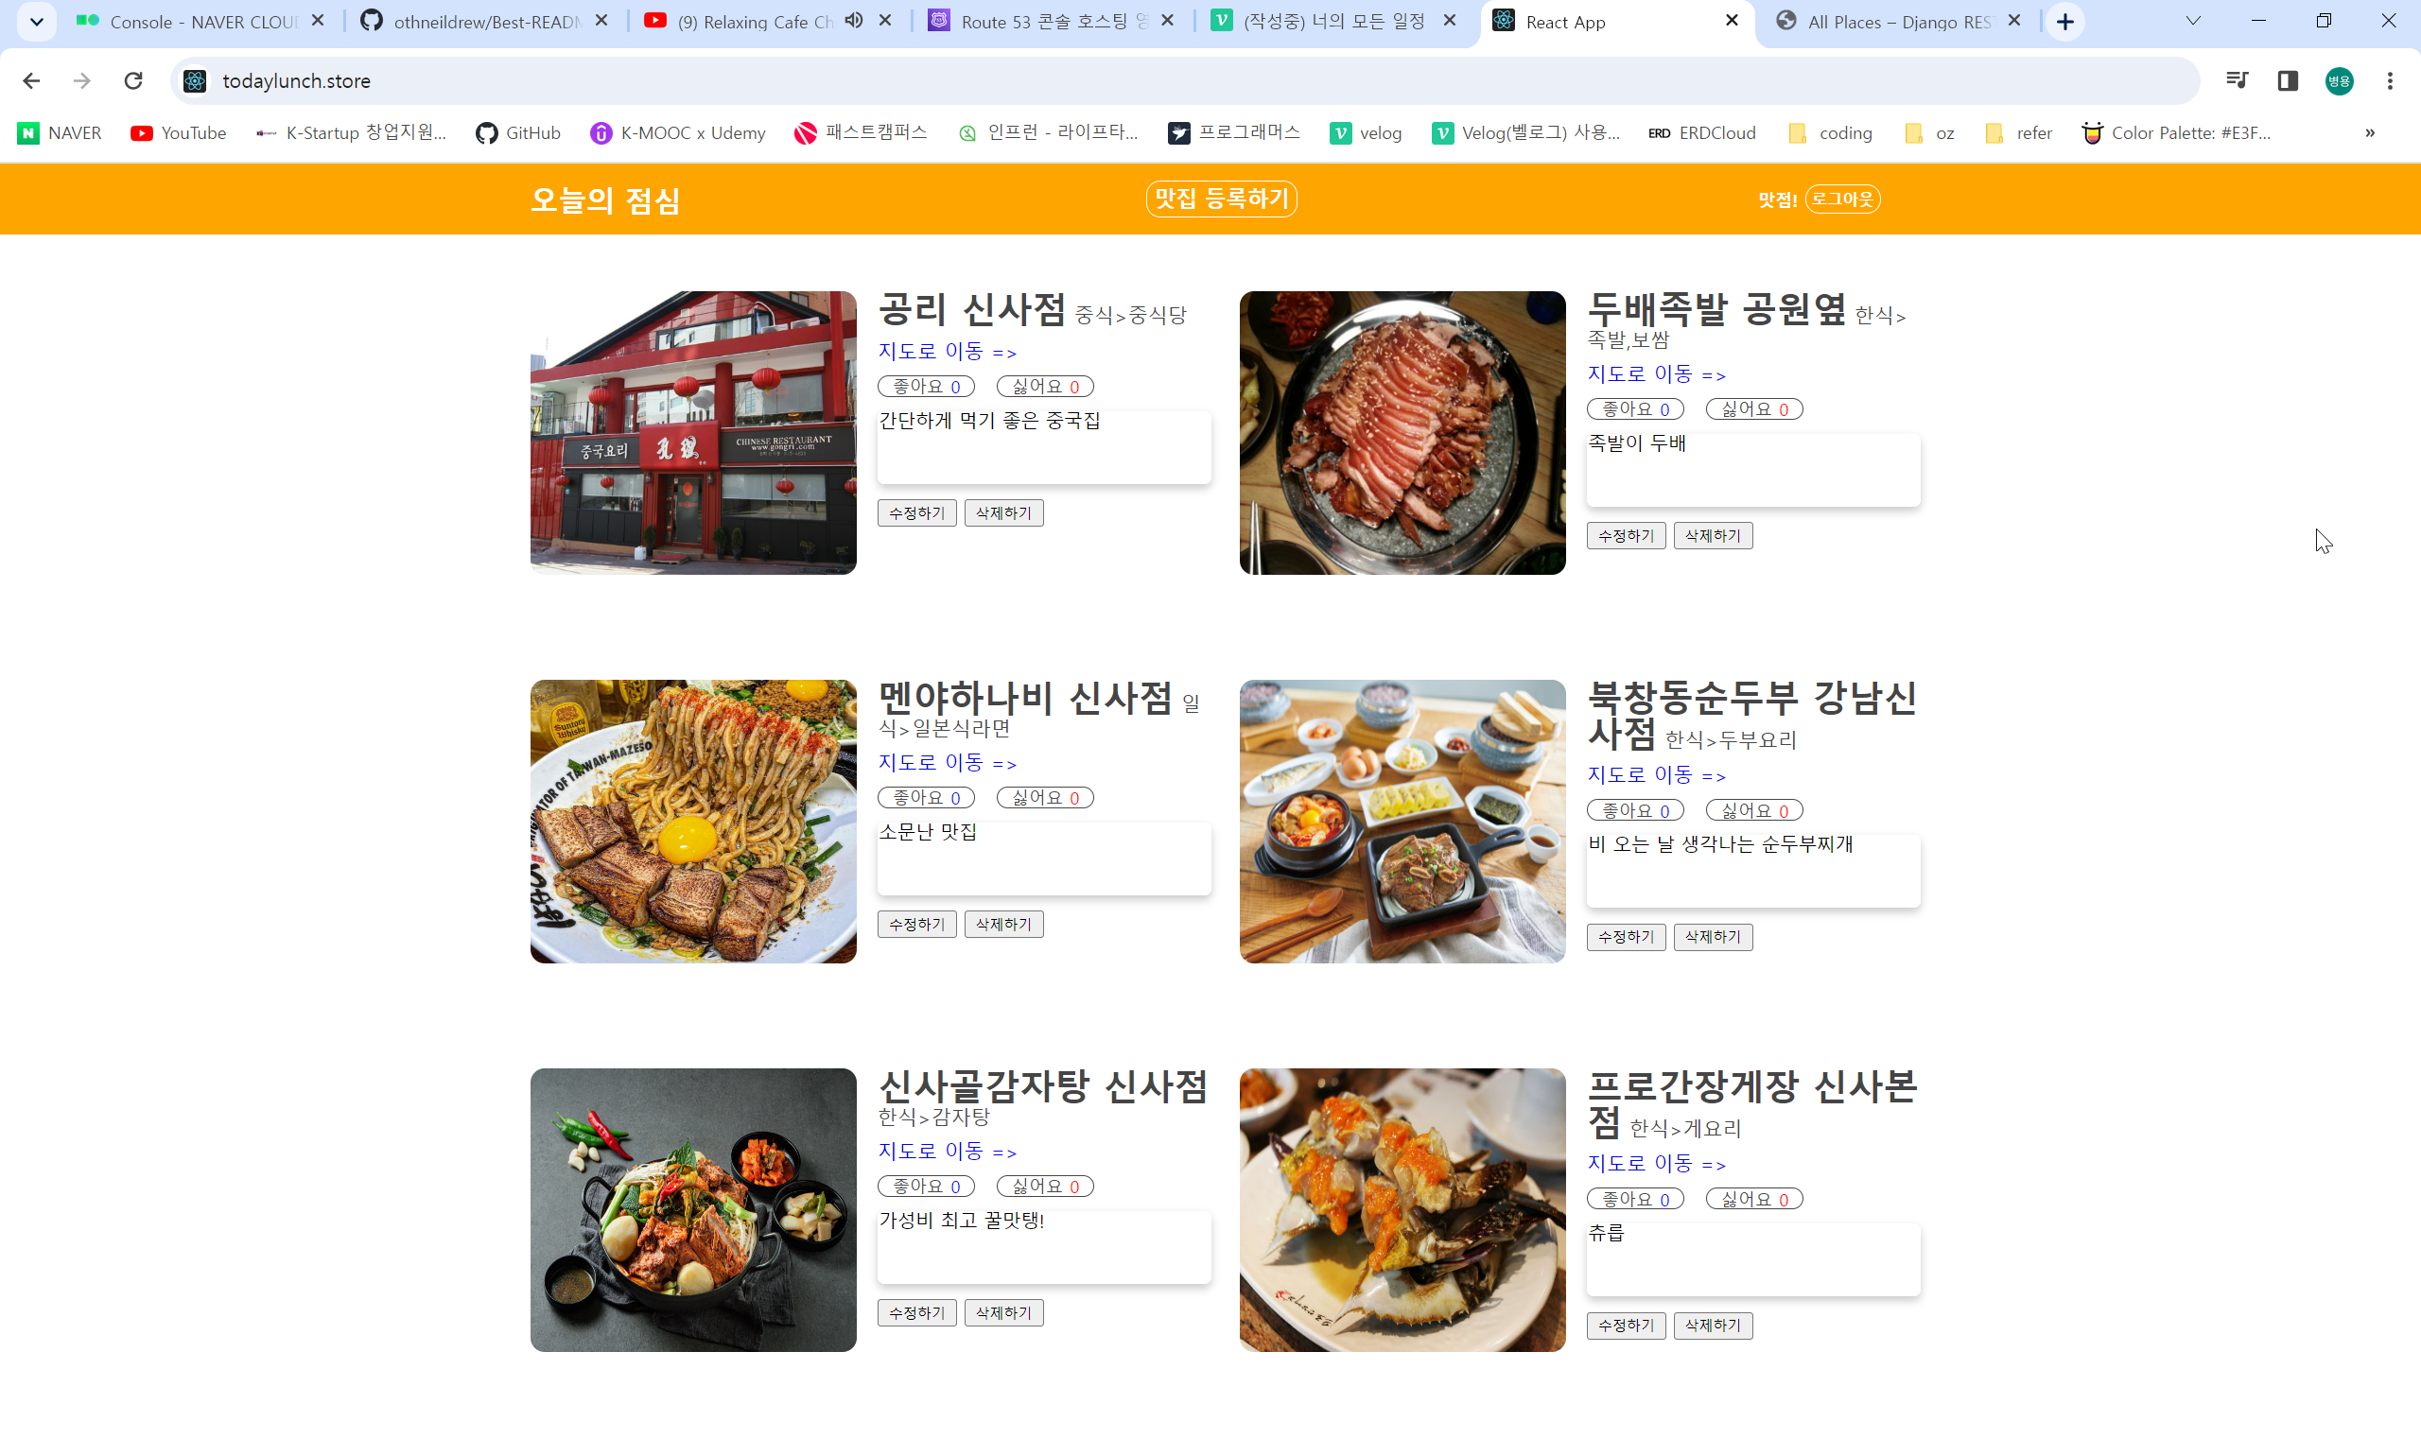The height and width of the screenshot is (1456, 2421).
Task: Go back with the browser back arrow
Action: pos(31,80)
